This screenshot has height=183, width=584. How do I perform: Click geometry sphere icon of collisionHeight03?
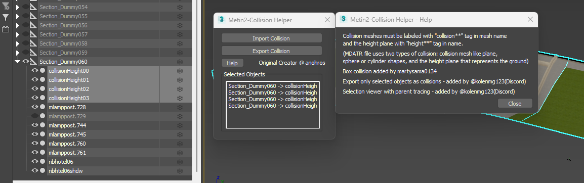coord(43,98)
